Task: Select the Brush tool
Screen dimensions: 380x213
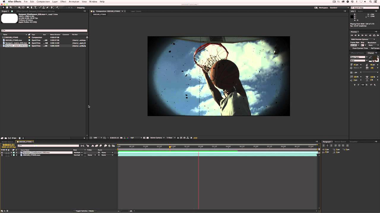Action: coord(40,7)
